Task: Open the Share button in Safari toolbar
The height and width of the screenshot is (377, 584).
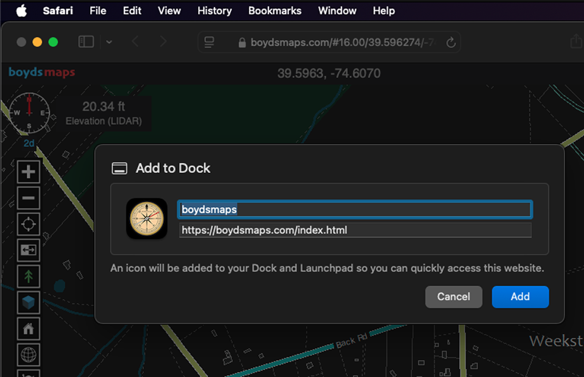Action: [576, 41]
